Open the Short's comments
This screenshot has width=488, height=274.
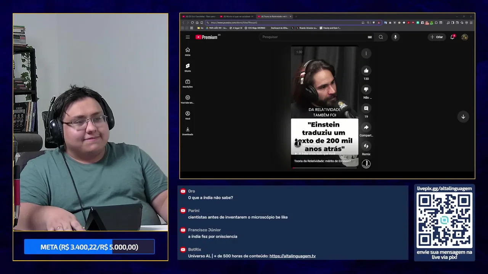tap(366, 108)
